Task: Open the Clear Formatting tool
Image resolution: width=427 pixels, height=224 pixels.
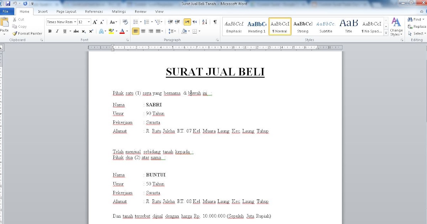Action: tap(125, 22)
